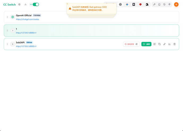Duplicate the Sub2API provider
This screenshot has height=131, width=183.
pos(159,44)
